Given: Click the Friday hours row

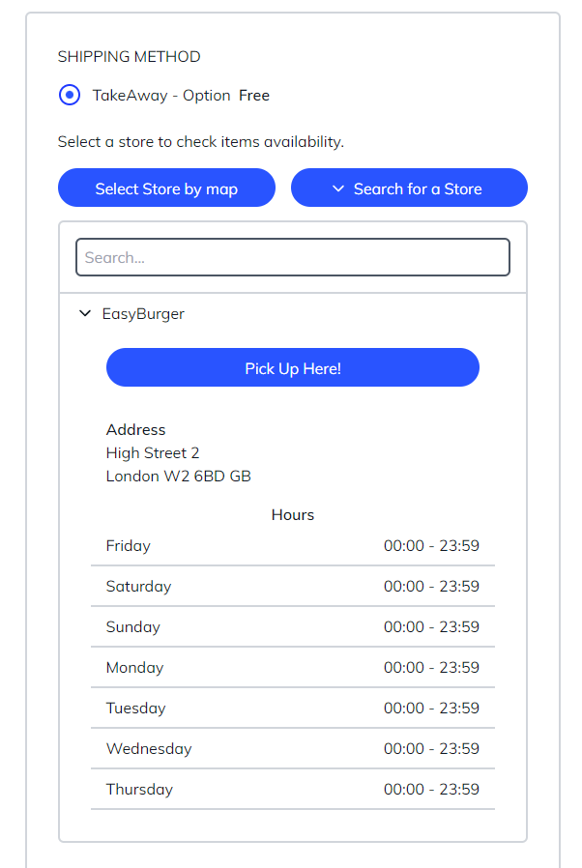Looking at the screenshot, I should pyautogui.click(x=292, y=546).
